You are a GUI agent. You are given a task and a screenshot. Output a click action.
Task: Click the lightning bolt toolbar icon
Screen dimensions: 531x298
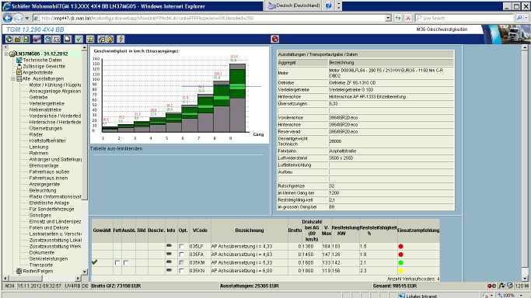click(121, 40)
